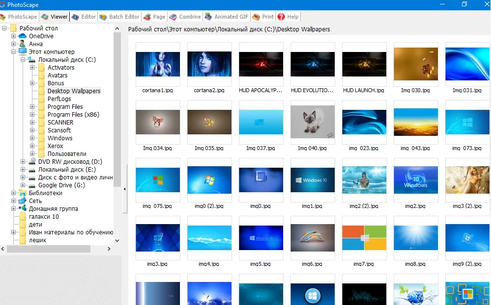Go to the Page tab
The width and height of the screenshot is (491, 305).
[x=154, y=17]
